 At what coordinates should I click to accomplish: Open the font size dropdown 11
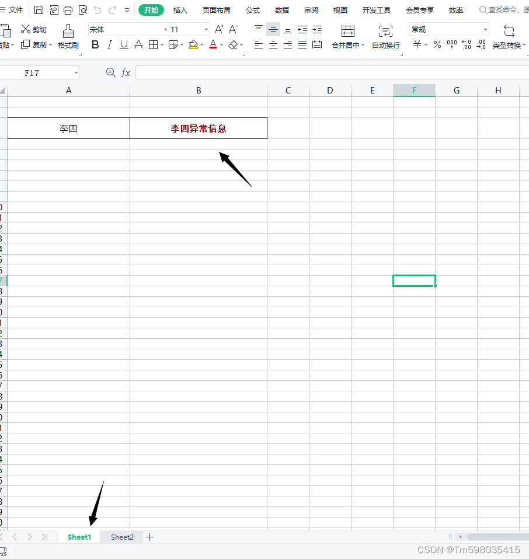206,29
